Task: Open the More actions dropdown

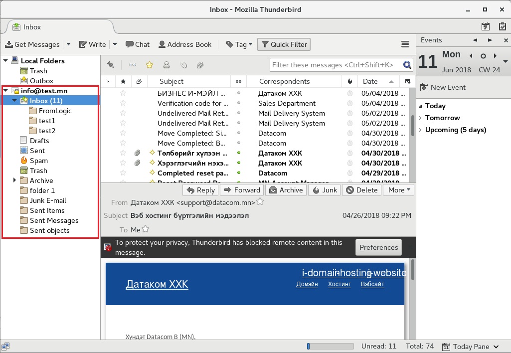Action: [x=399, y=190]
